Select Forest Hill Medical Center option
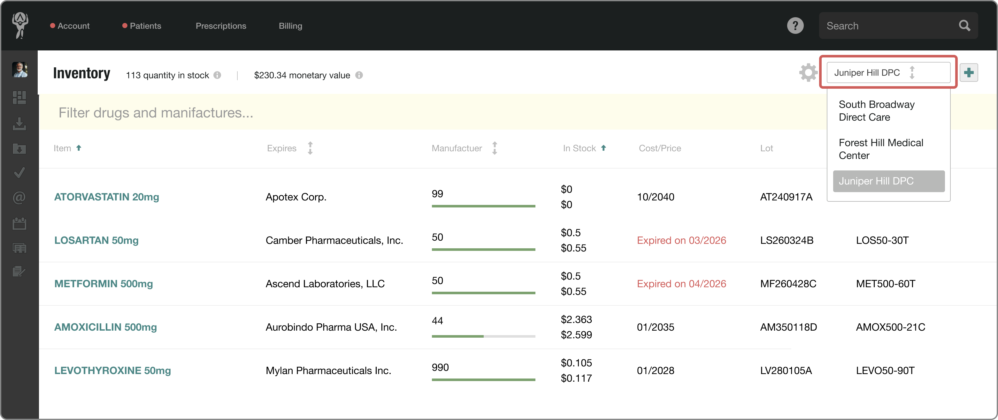This screenshot has width=998, height=420. point(881,149)
